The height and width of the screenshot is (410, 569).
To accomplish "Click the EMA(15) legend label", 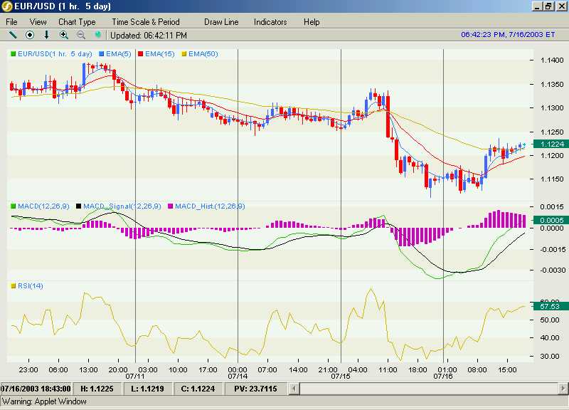I will click(159, 54).
